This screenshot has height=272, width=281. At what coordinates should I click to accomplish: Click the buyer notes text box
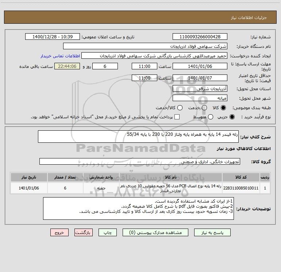(138, 208)
